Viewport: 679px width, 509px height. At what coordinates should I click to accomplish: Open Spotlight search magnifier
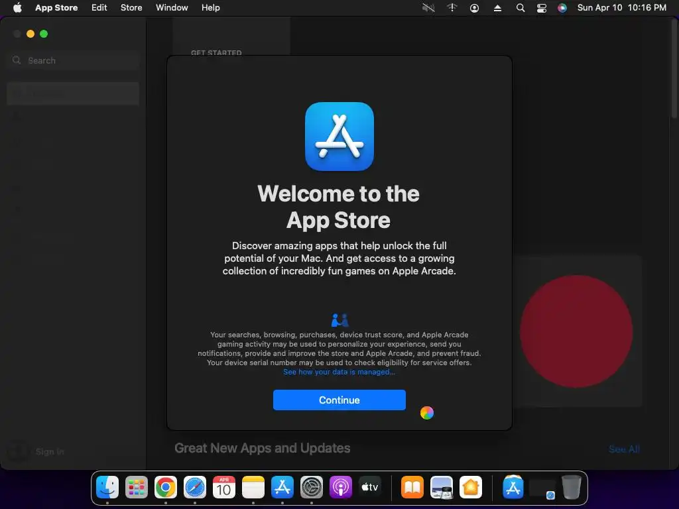coord(521,8)
